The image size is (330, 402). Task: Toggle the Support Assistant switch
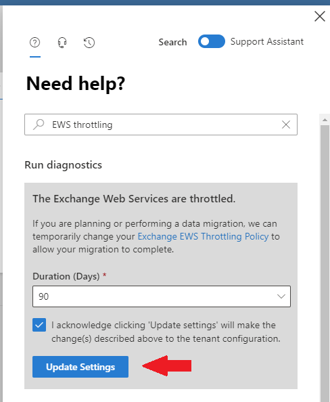(x=212, y=41)
